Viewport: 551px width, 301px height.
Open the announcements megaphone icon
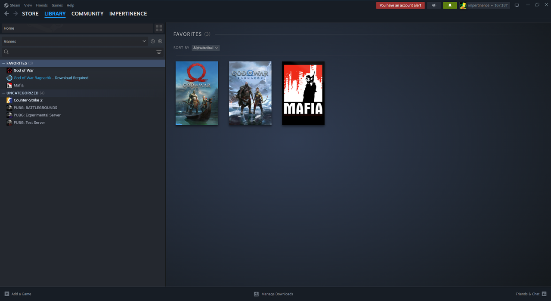434,6
